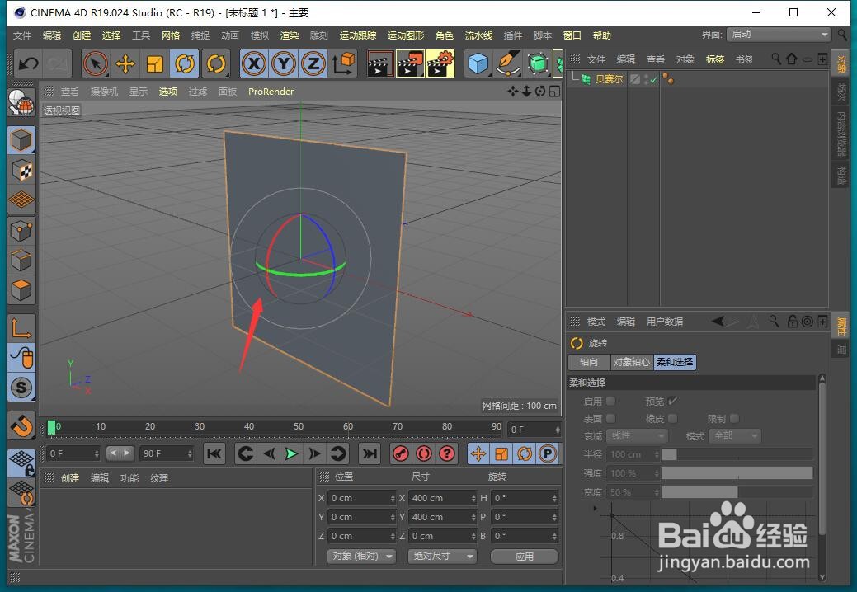
Task: Adjust 宽度 slider
Action: [x=737, y=492]
